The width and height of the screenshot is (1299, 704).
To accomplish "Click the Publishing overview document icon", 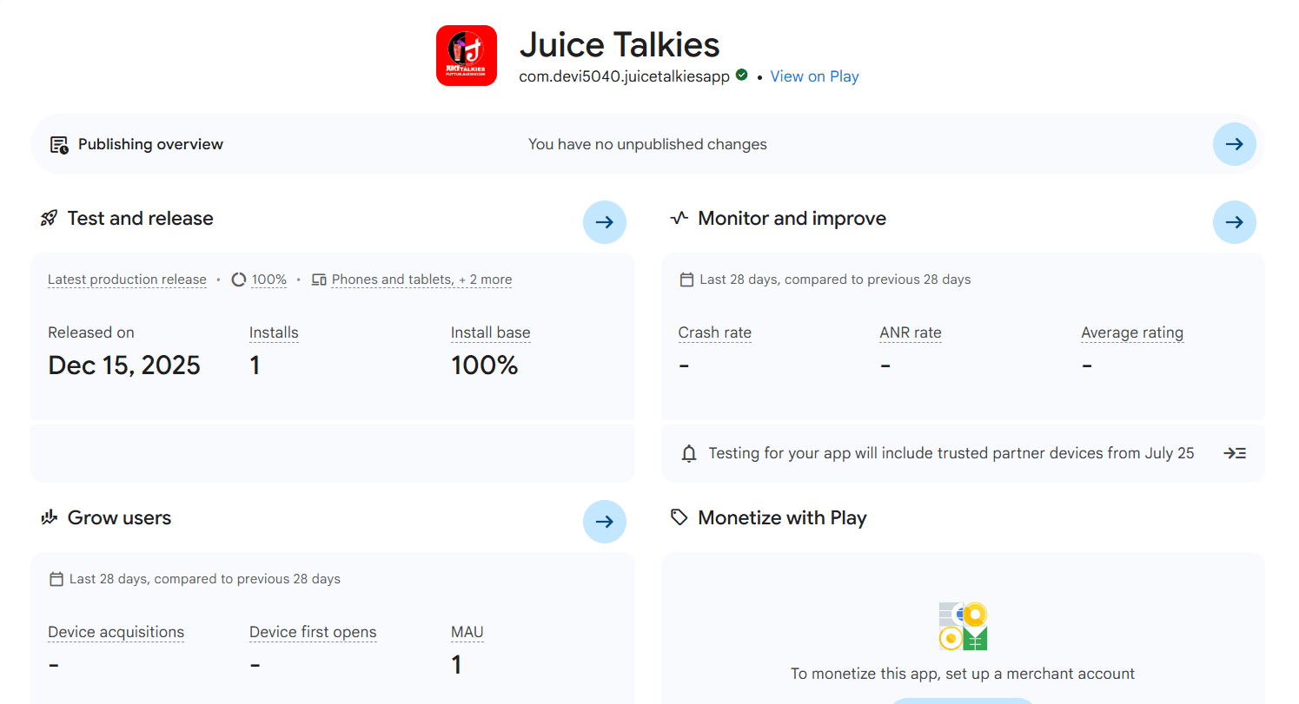I will pyautogui.click(x=59, y=145).
